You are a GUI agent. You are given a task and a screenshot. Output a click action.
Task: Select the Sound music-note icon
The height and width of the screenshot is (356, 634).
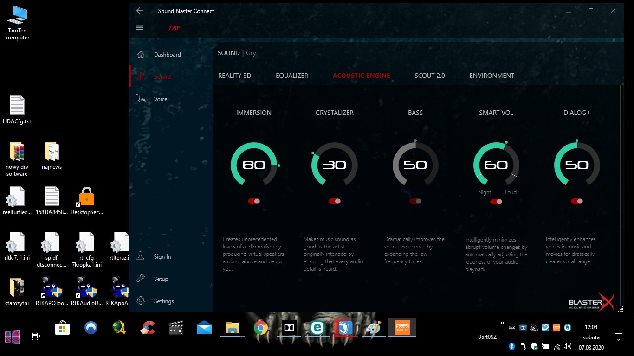click(x=141, y=77)
